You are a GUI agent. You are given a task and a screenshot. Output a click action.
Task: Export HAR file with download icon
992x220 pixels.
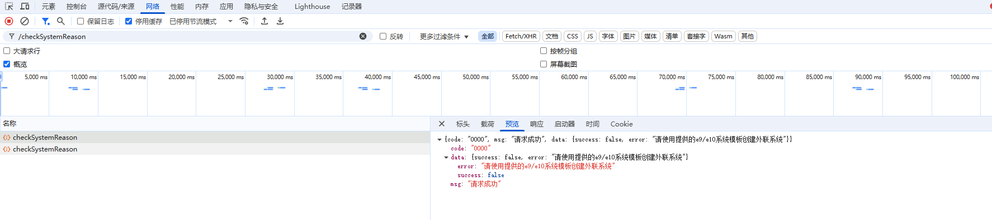tap(280, 21)
